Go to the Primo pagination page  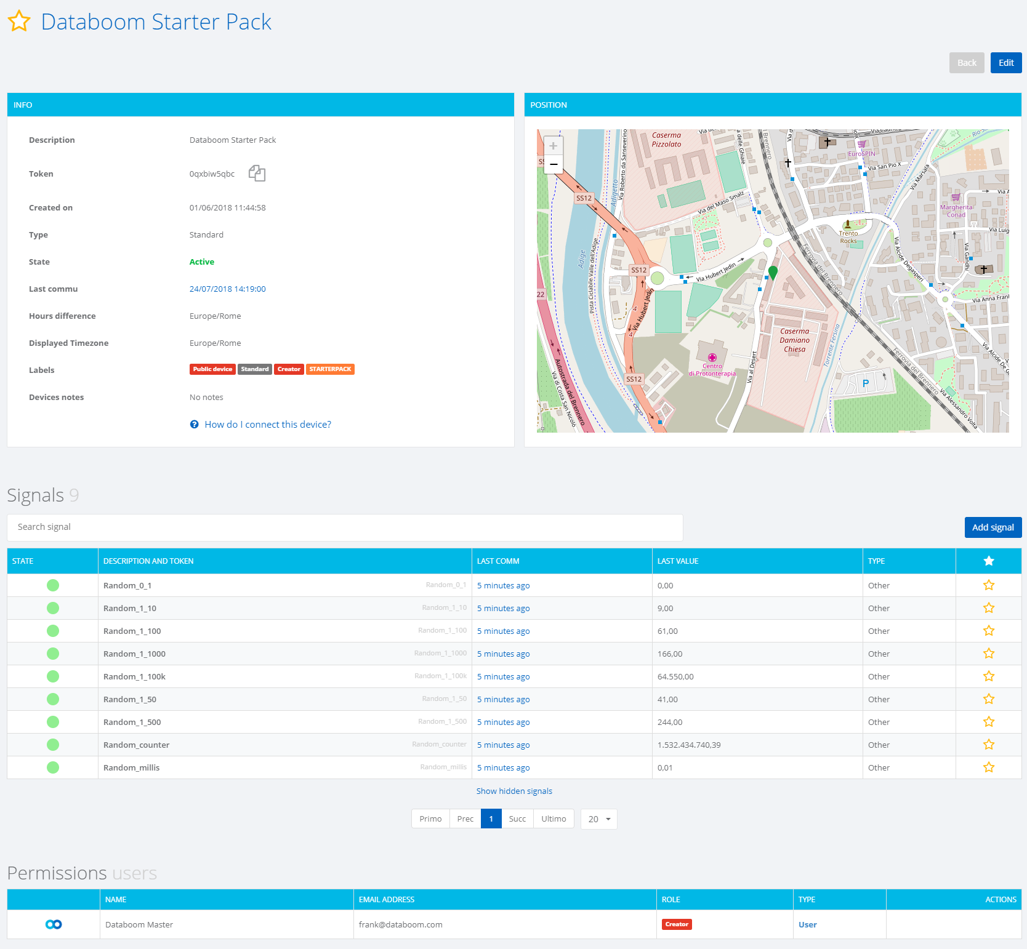click(430, 819)
